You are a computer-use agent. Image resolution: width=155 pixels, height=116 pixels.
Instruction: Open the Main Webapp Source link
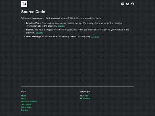point(95,37)
